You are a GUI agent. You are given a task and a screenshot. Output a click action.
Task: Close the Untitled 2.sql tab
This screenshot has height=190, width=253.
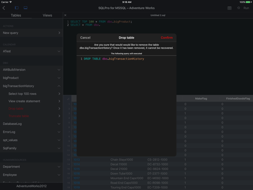coord(66,15)
